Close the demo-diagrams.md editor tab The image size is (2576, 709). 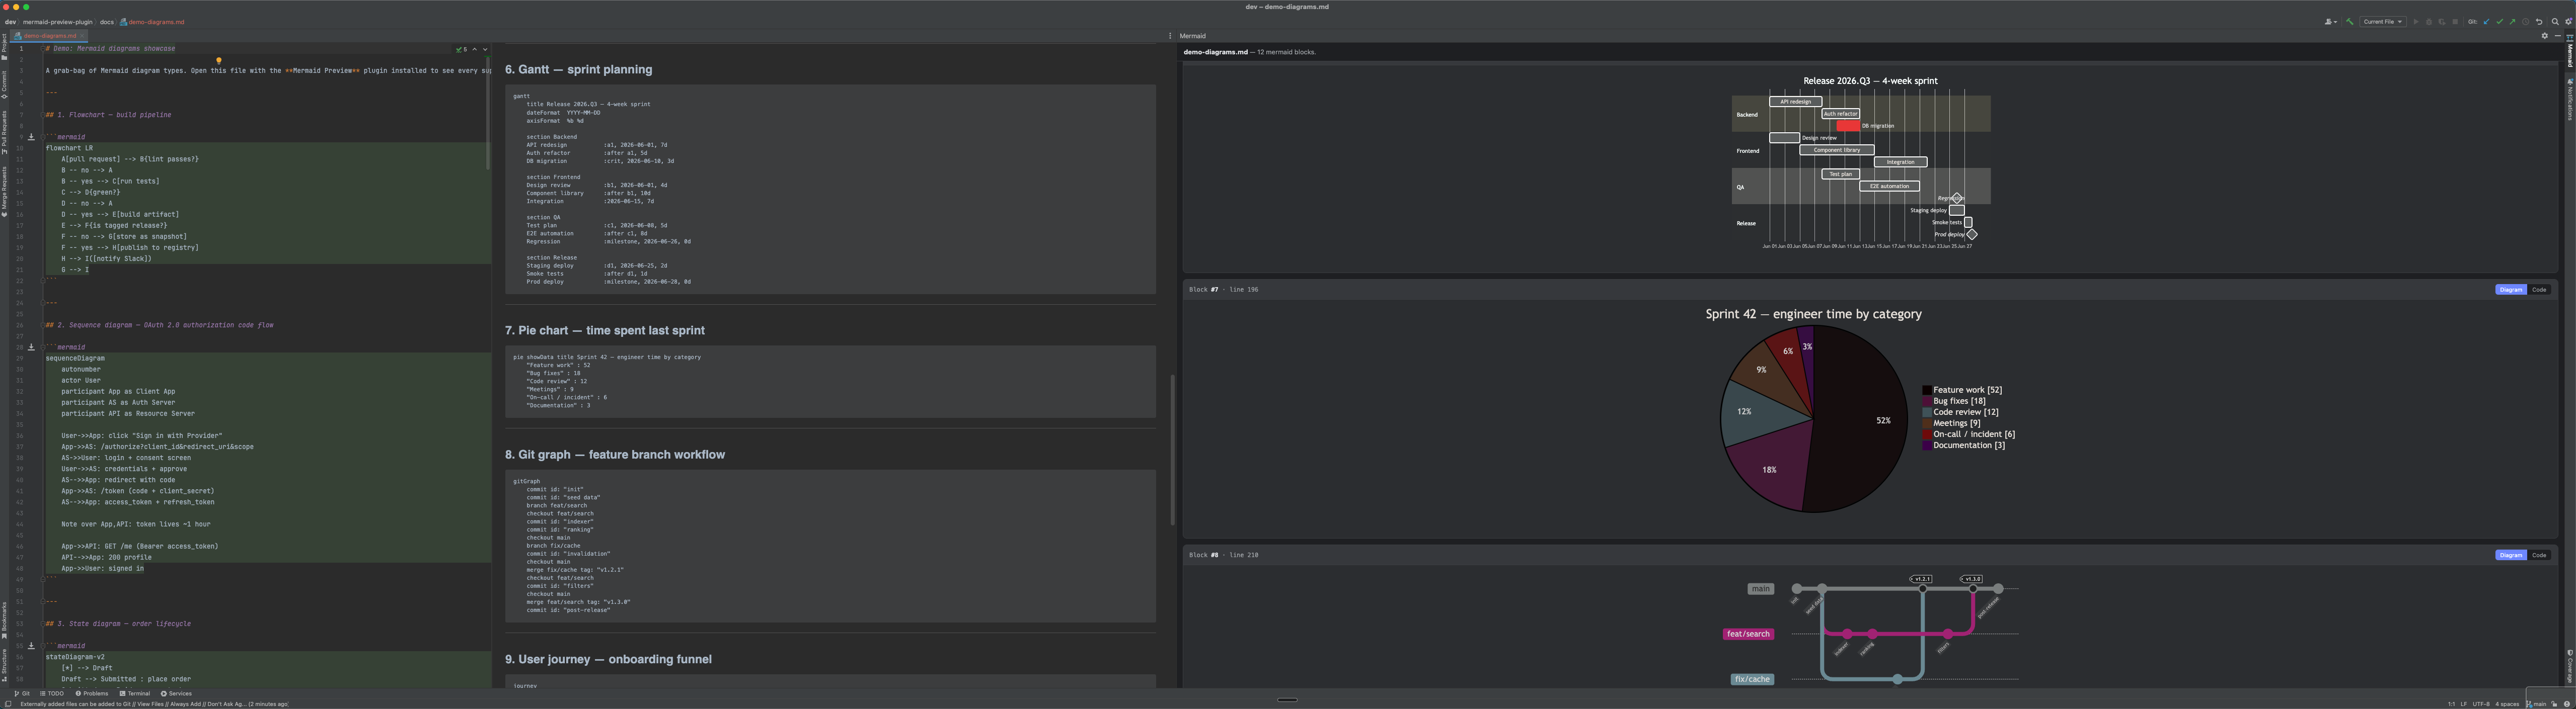82,36
